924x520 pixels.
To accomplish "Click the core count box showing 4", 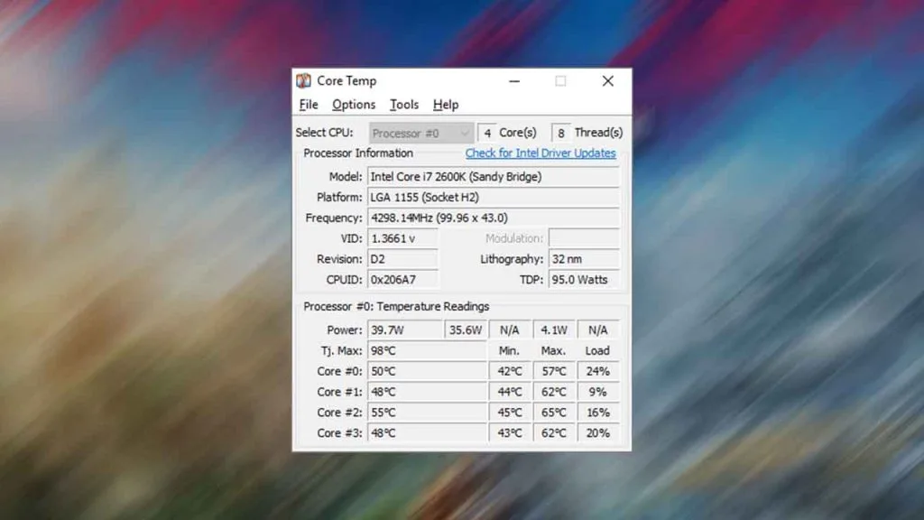I will [486, 134].
